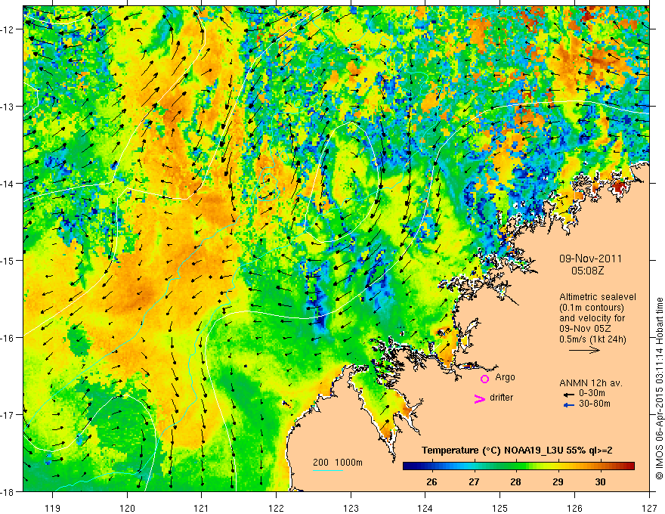Click the cyan 200 1000m depth contour line sample
Screen dimensions: 665x514
click(328, 470)
